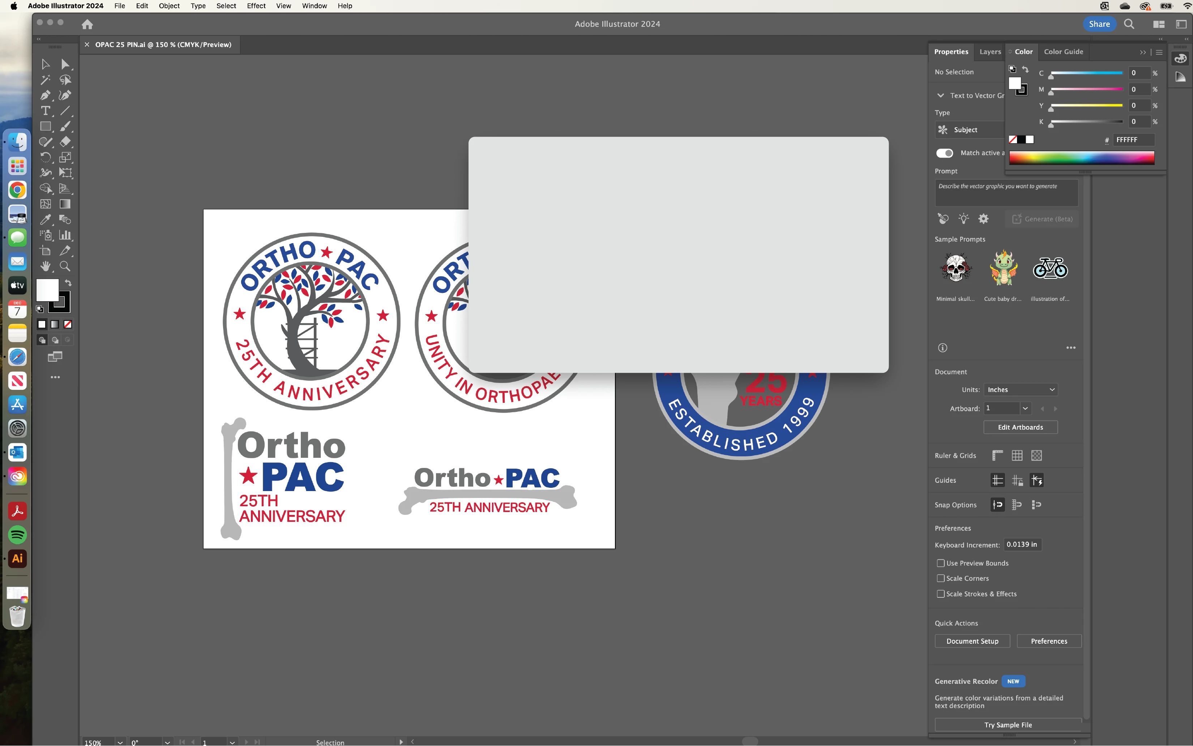Toggle the Match active artboard switch
This screenshot has height=746, width=1193.
(x=944, y=153)
